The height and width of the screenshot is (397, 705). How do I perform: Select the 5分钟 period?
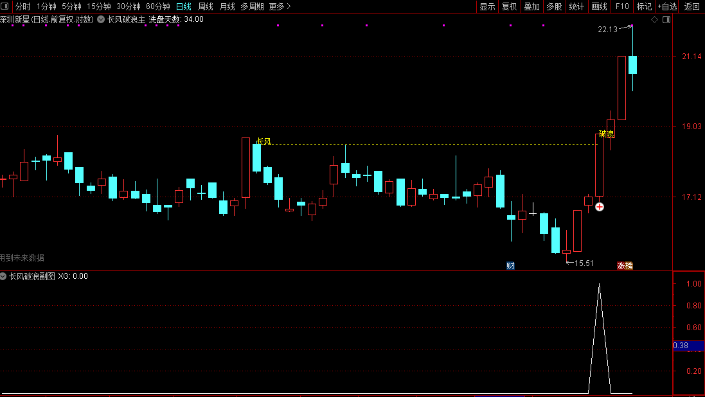coord(71,6)
